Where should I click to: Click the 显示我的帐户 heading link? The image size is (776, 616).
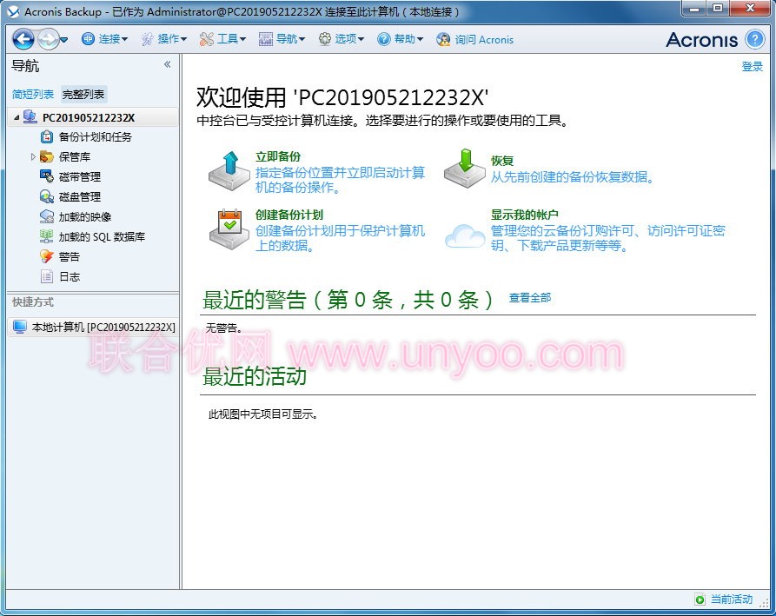pyautogui.click(x=525, y=215)
